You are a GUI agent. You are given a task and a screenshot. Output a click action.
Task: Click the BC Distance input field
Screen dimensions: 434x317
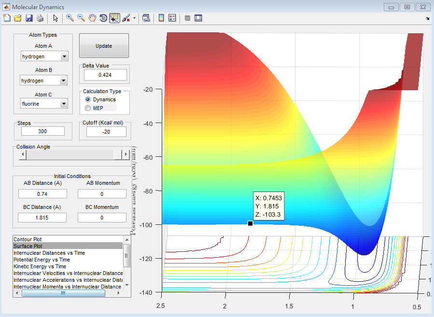tap(42, 218)
